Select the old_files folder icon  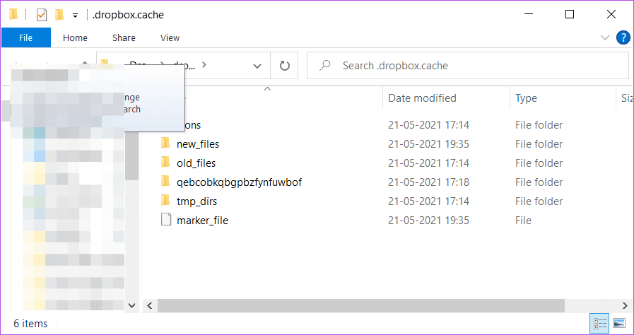point(165,163)
